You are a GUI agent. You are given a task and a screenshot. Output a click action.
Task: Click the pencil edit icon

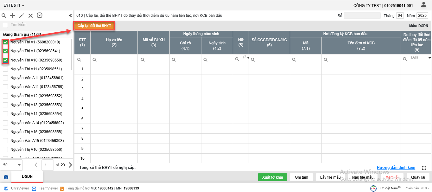coord(22,16)
